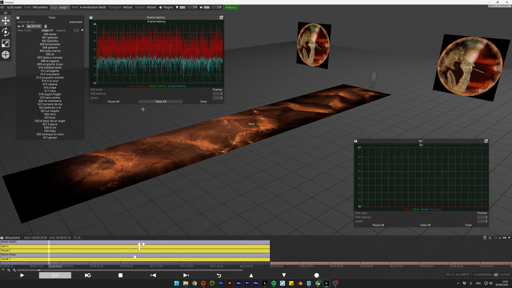Click the Frame latency panel pin icon
The height and width of the screenshot is (288, 512).
[91, 18]
